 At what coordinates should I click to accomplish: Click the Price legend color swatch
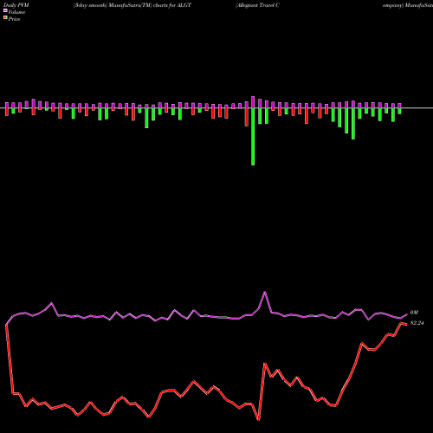5,18
